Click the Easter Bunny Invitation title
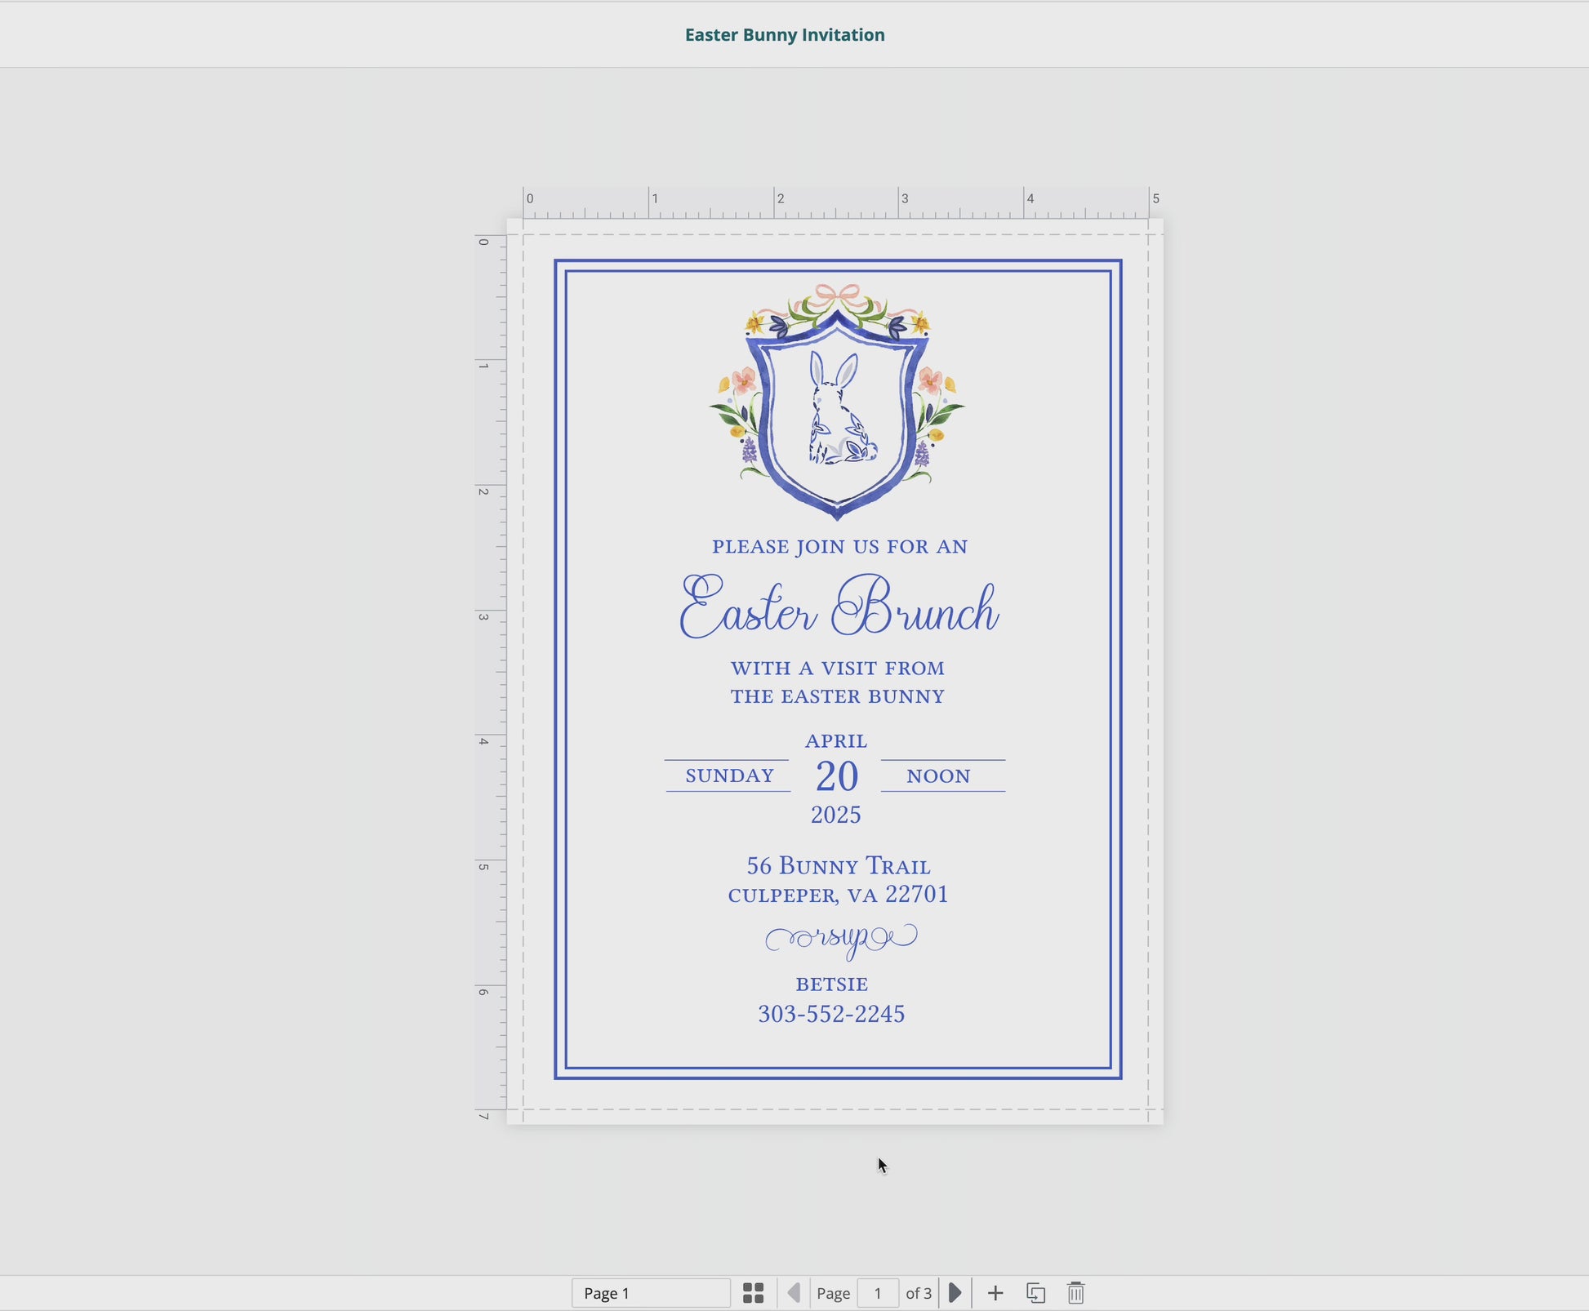Screen dimensions: 1589x1311 (784, 35)
